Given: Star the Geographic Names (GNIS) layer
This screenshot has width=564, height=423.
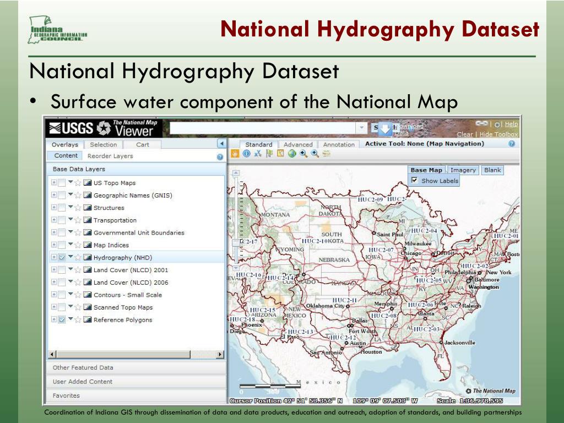Looking at the screenshot, I should click(78, 196).
